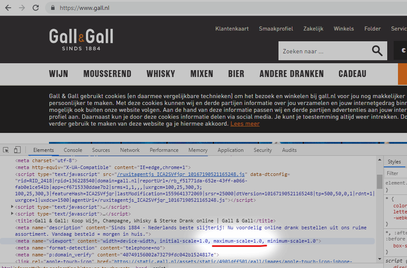Click the apple-touch-icon href link
The width and height of the screenshot is (407, 268).
233,261
